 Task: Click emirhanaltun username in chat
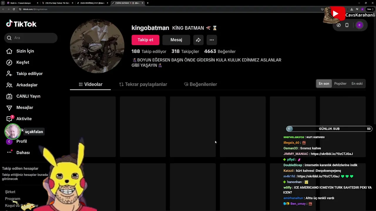click(293, 198)
